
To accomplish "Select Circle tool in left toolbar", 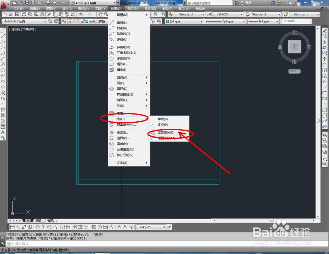I will pos(3,64).
